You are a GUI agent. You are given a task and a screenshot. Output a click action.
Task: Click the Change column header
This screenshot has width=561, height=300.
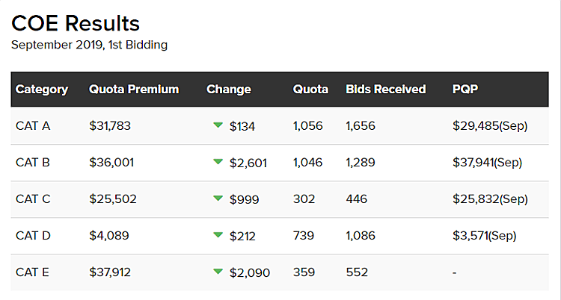pos(229,90)
